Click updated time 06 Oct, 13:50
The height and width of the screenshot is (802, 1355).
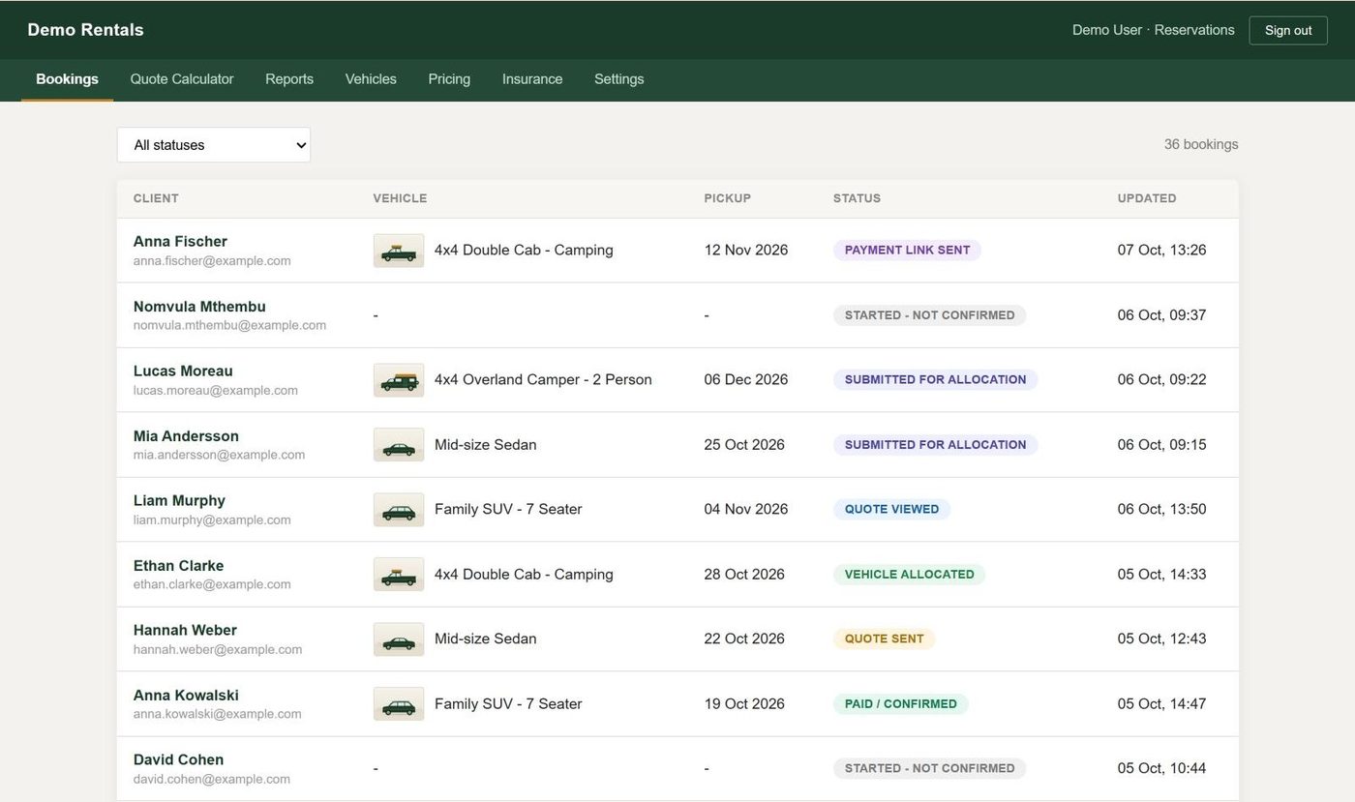tap(1161, 509)
